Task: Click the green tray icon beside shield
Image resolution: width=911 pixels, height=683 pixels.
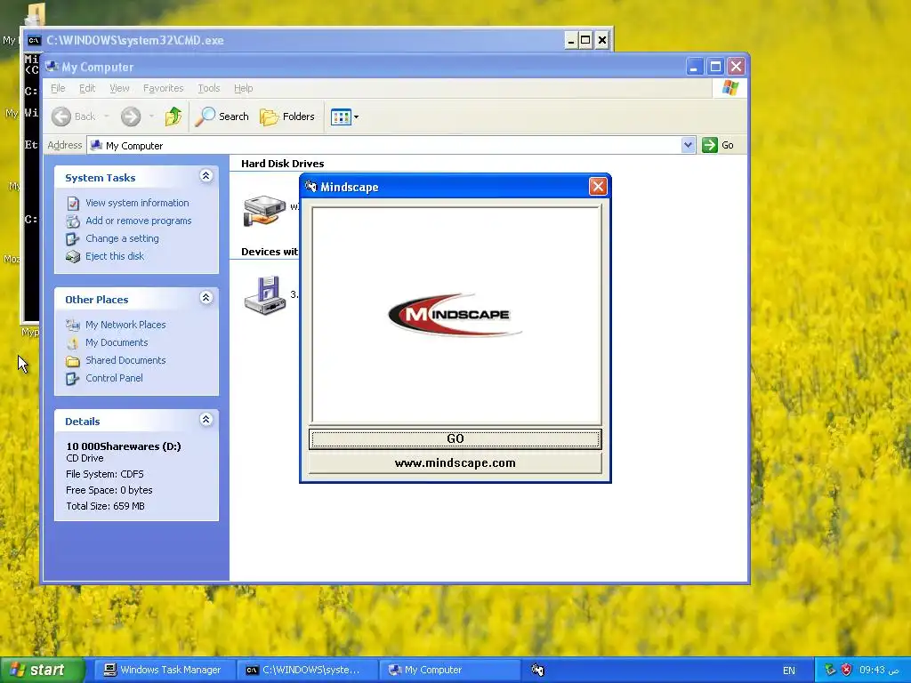Action: tap(830, 671)
